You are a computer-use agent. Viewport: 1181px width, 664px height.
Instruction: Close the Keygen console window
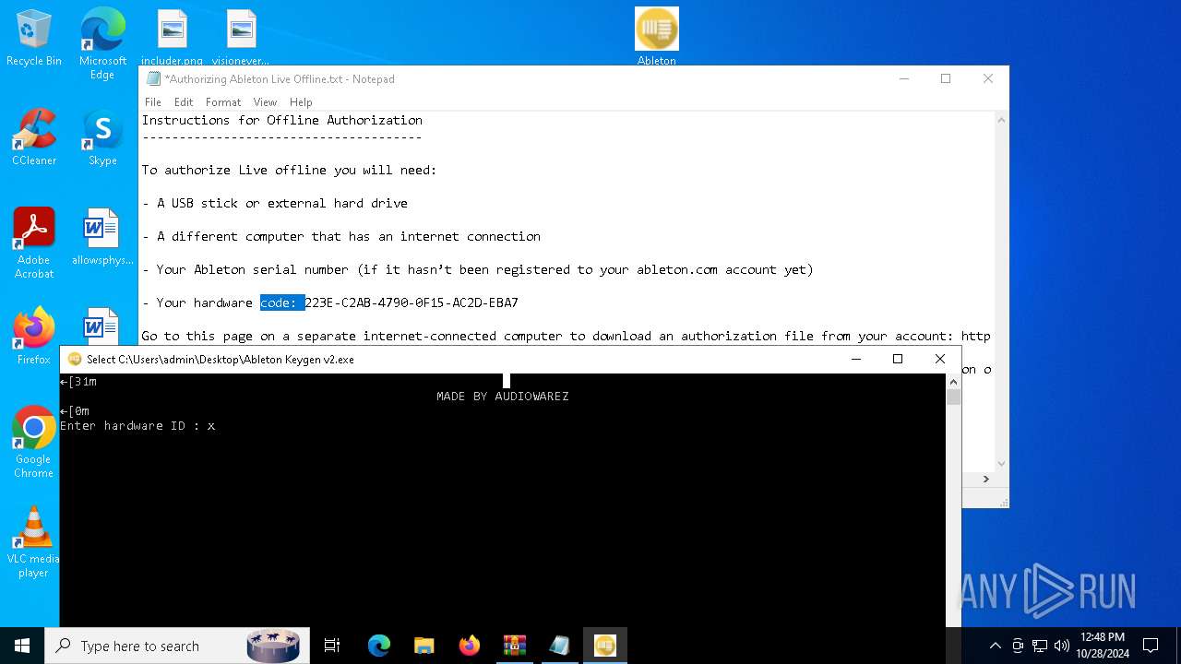point(940,360)
